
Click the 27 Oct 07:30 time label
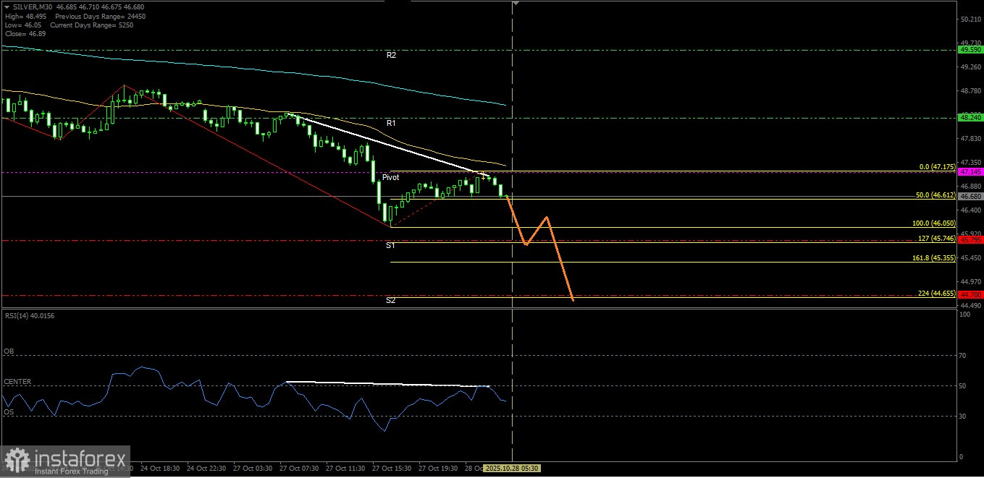298,468
